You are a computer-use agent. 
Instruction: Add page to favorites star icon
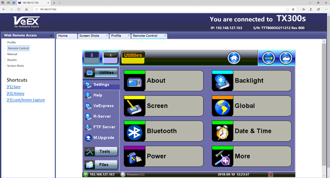293,9
